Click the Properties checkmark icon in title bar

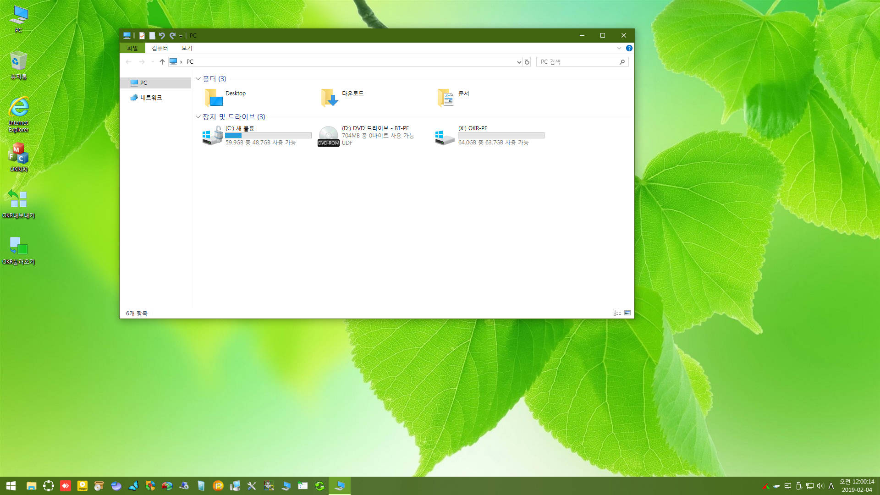142,35
